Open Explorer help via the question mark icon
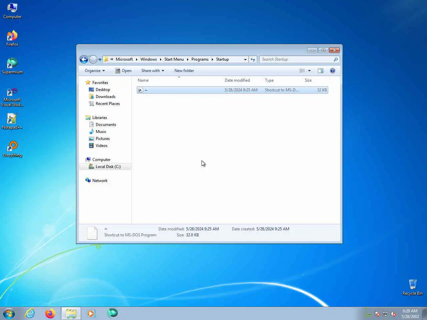The image size is (427, 320). coord(332,71)
